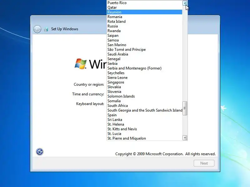Select Sri Lanka entry
The height and width of the screenshot is (187, 250).
[144, 120]
